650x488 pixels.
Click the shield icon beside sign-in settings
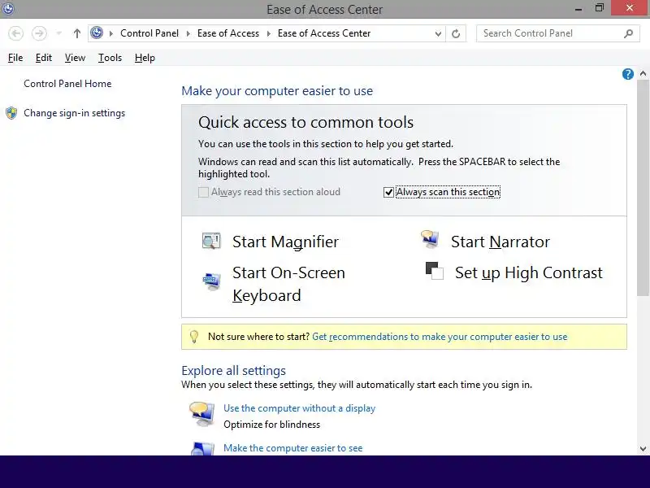pyautogui.click(x=11, y=113)
